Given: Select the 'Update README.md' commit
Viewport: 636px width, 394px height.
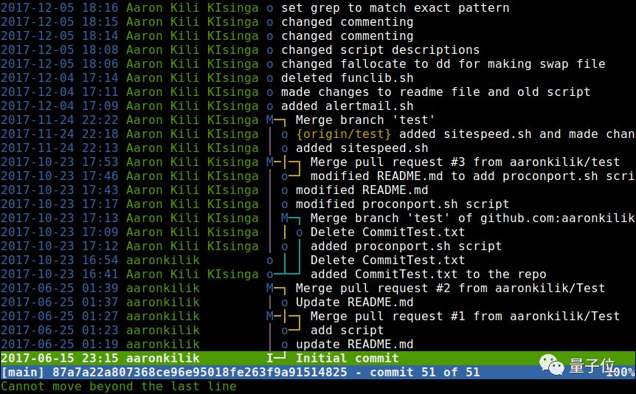Looking at the screenshot, I should 318,303.
